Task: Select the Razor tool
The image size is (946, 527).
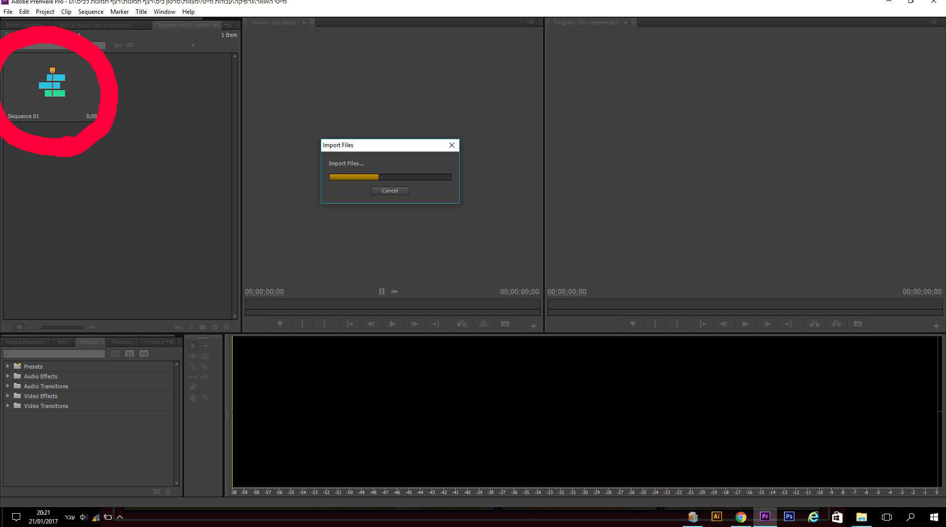Action: click(204, 367)
